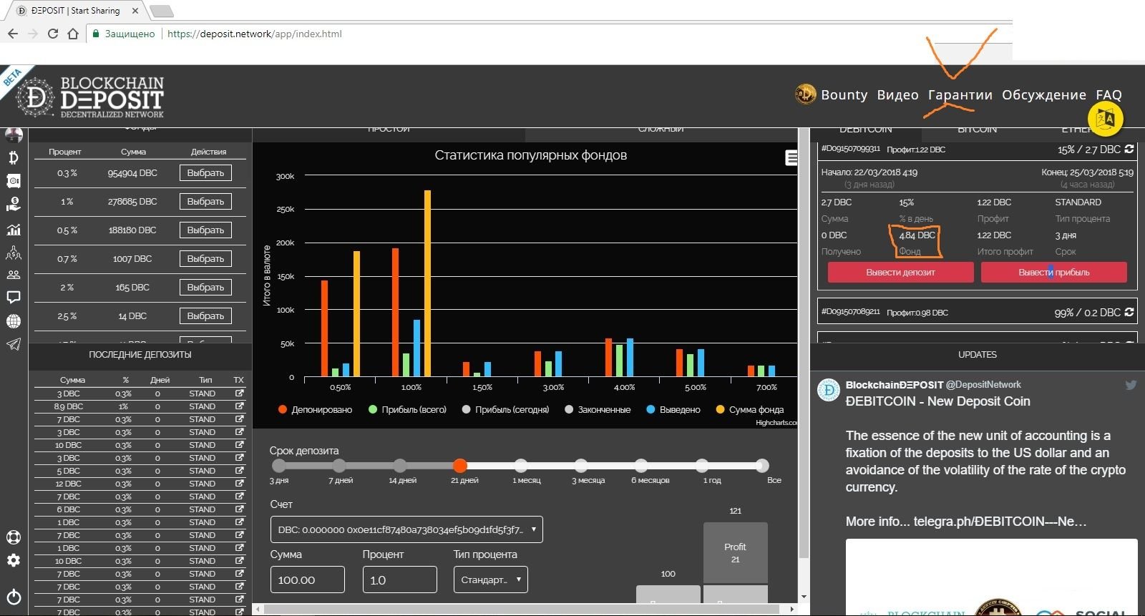
Task: Click the Highcharts.com credit link
Action: tap(776, 423)
